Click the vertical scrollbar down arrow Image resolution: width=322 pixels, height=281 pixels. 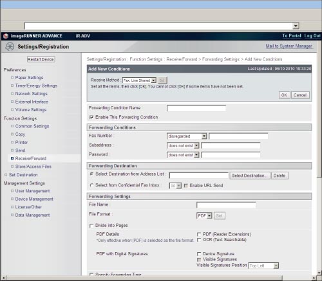(x=319, y=273)
